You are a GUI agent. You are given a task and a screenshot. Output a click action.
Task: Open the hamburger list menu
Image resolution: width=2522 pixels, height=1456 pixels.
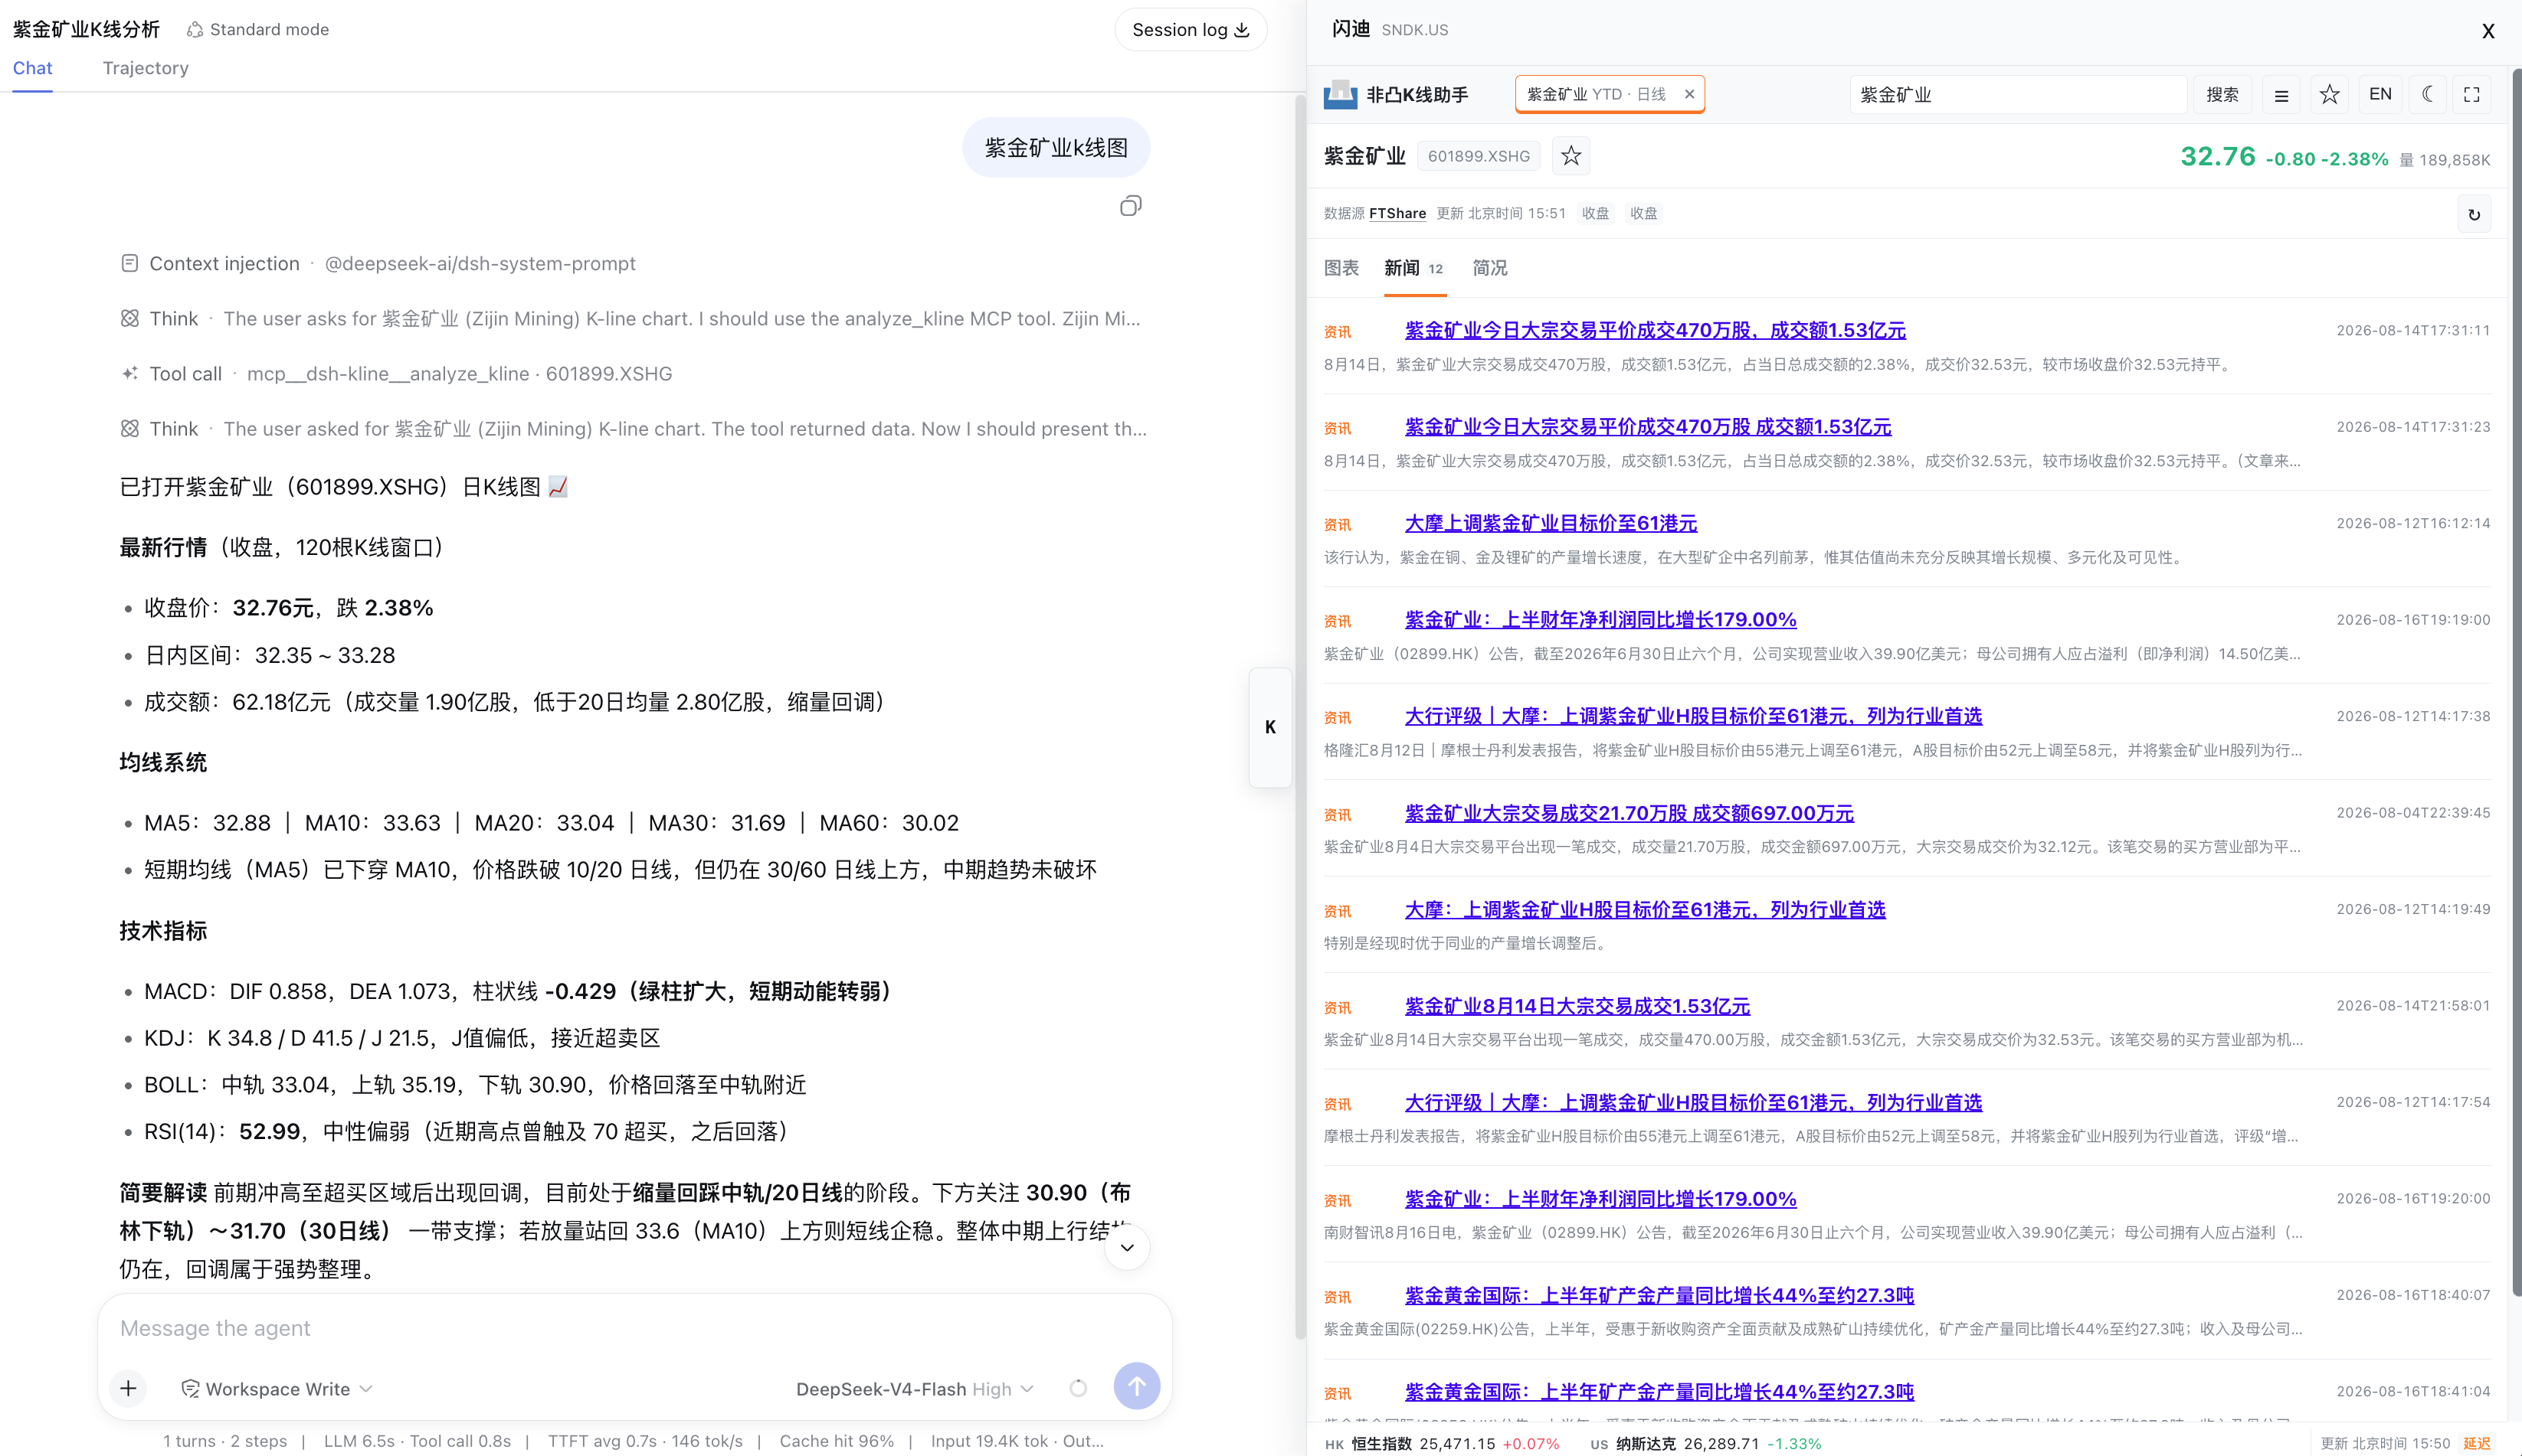[x=2281, y=95]
